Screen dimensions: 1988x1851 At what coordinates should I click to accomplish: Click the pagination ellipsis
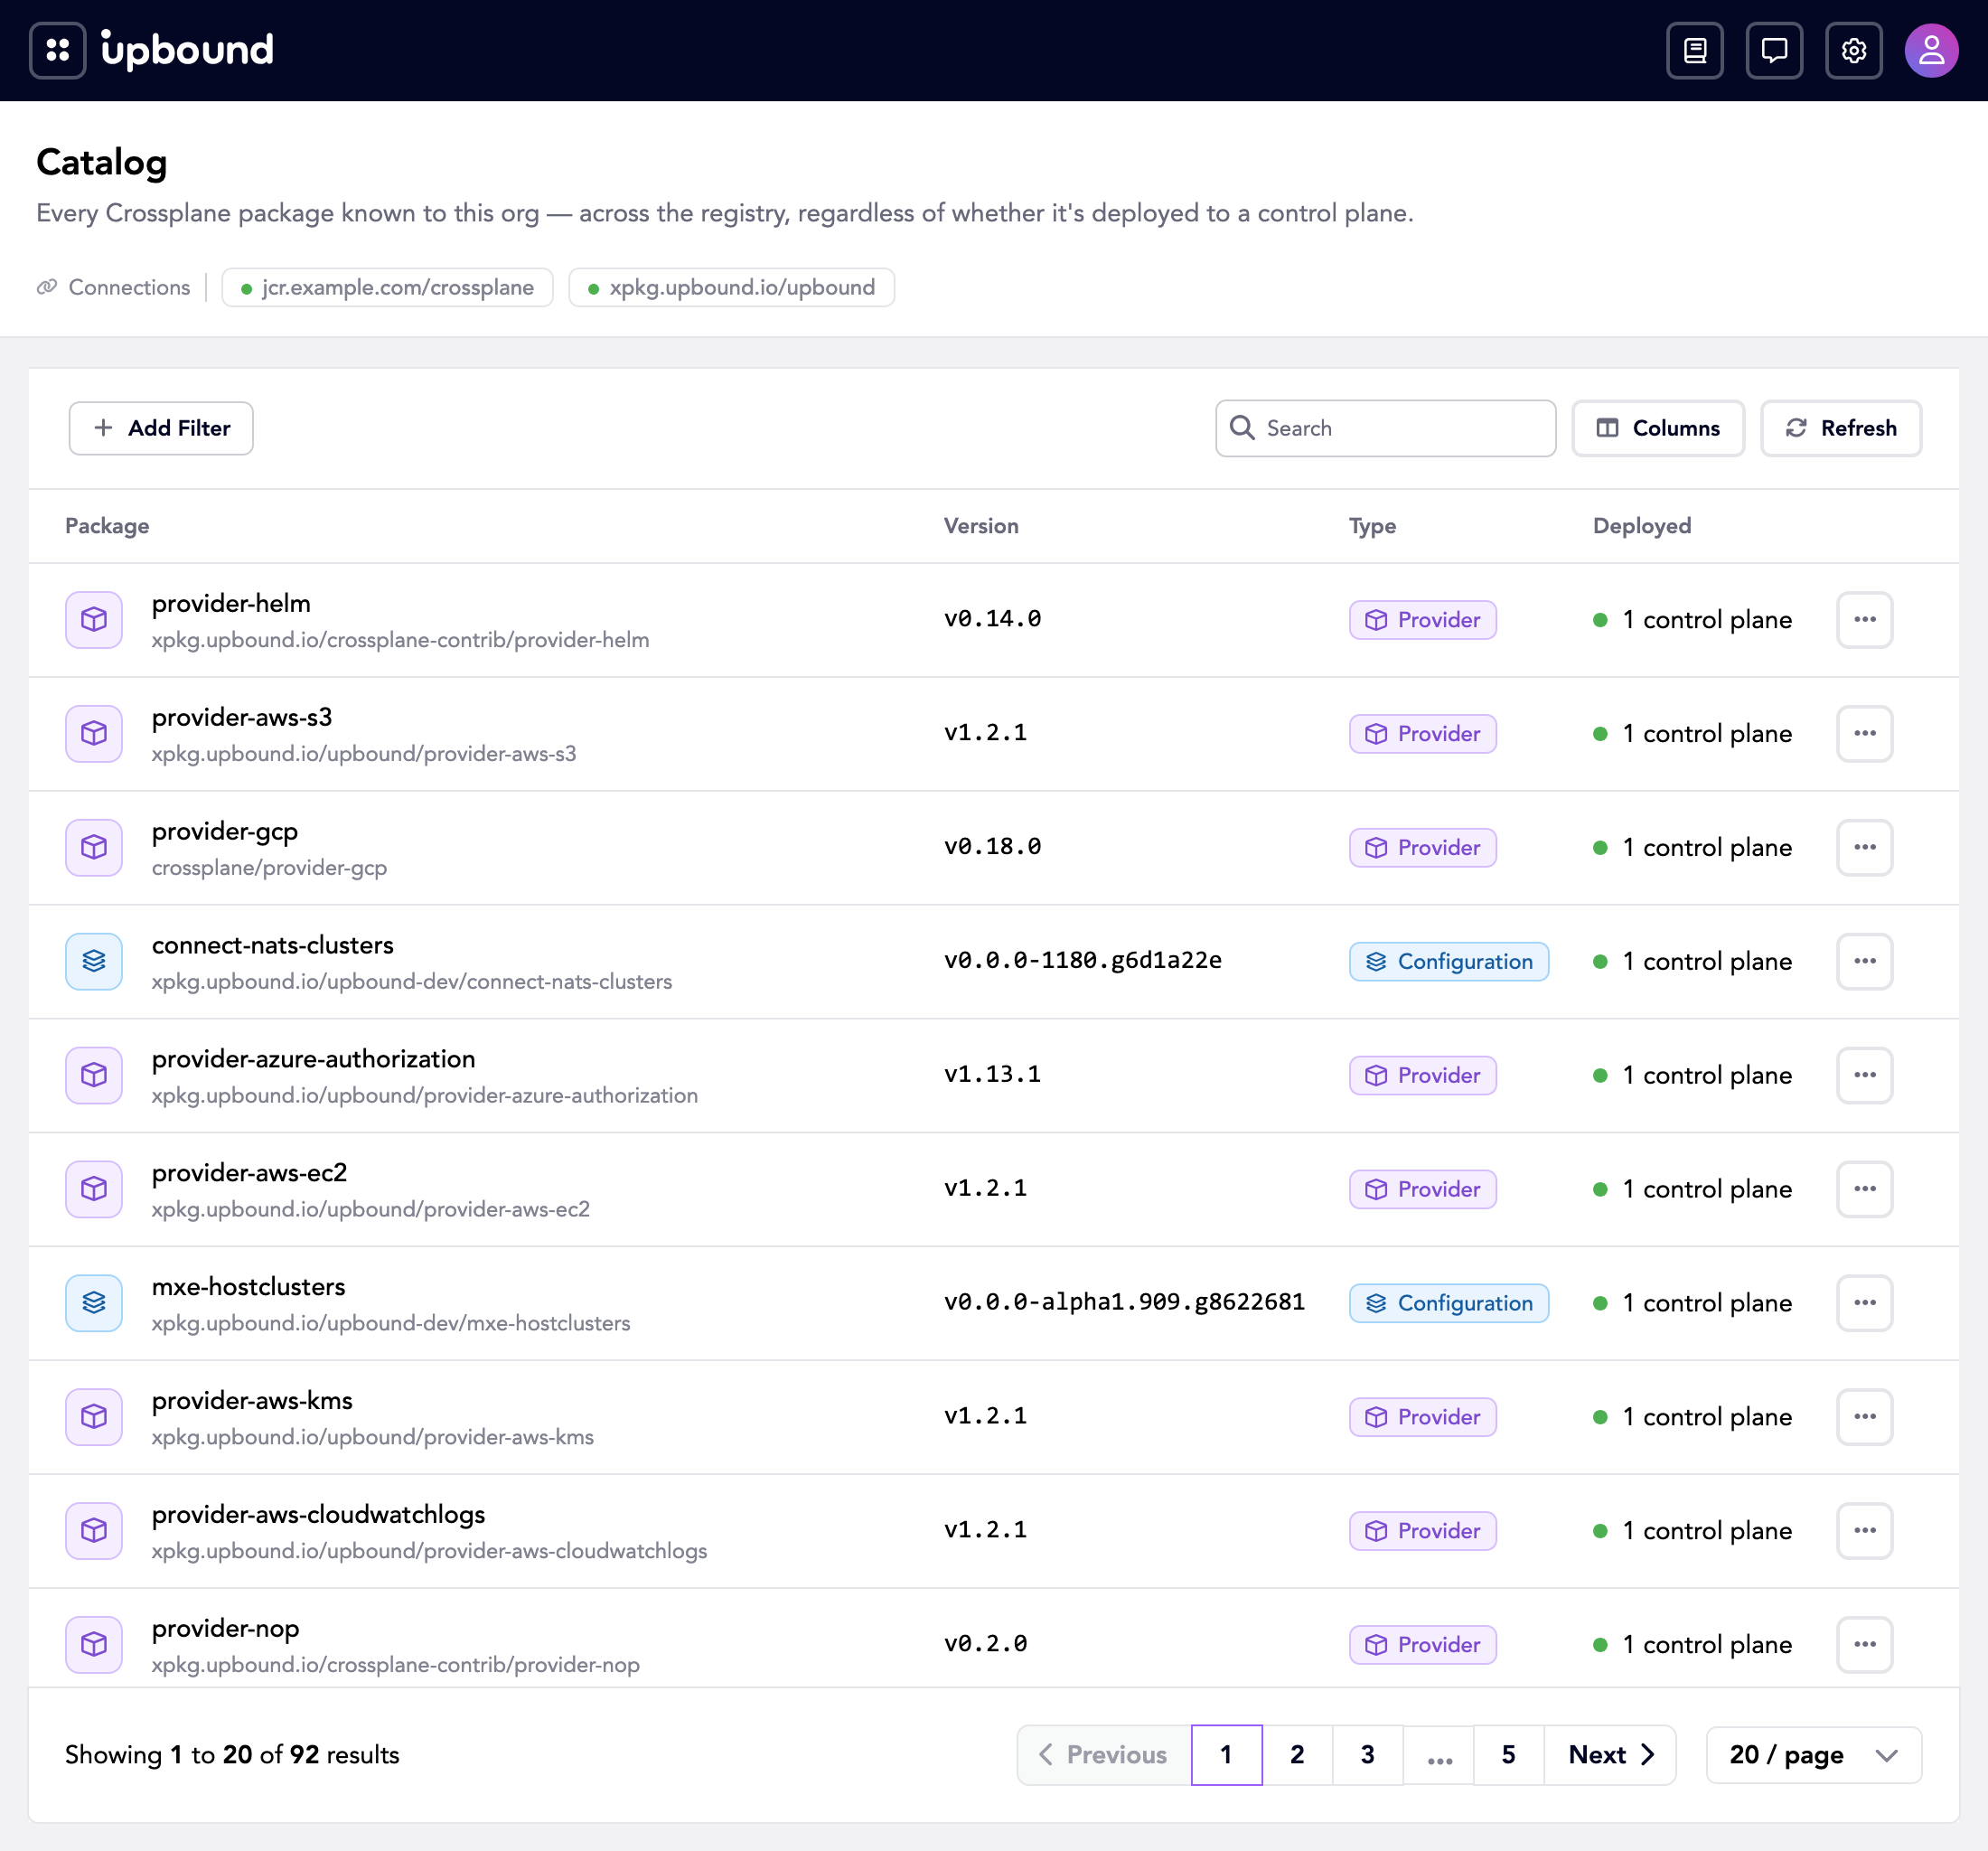(x=1439, y=1755)
